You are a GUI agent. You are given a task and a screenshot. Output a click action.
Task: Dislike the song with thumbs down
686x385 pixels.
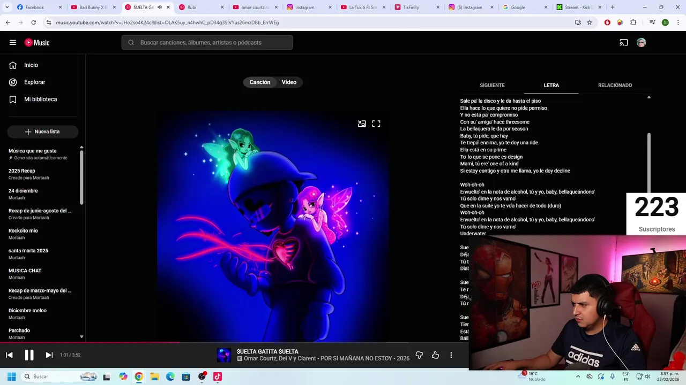click(419, 355)
